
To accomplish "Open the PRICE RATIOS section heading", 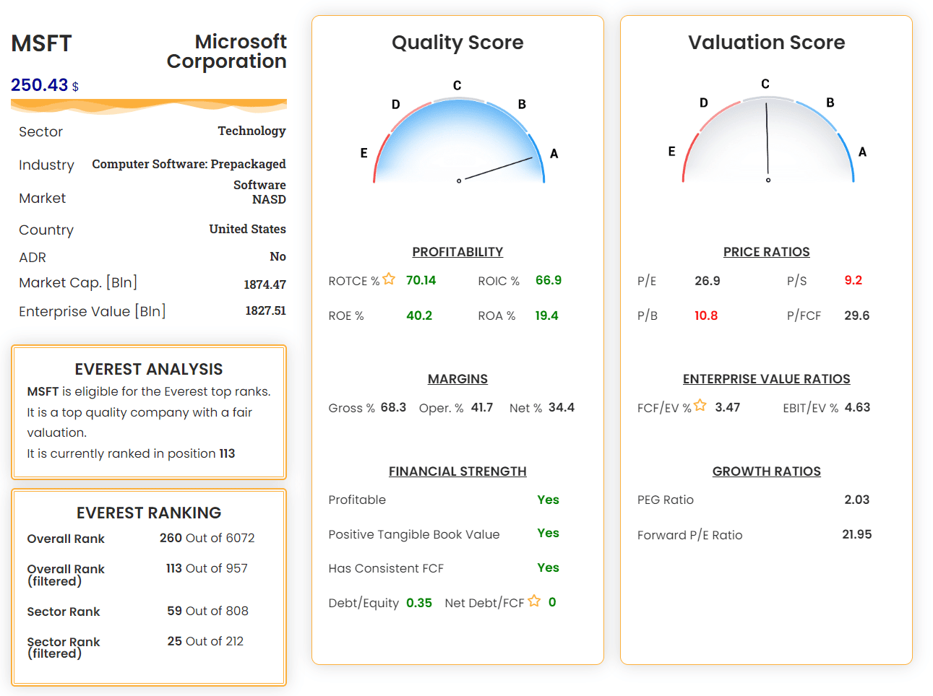I will coord(767,252).
